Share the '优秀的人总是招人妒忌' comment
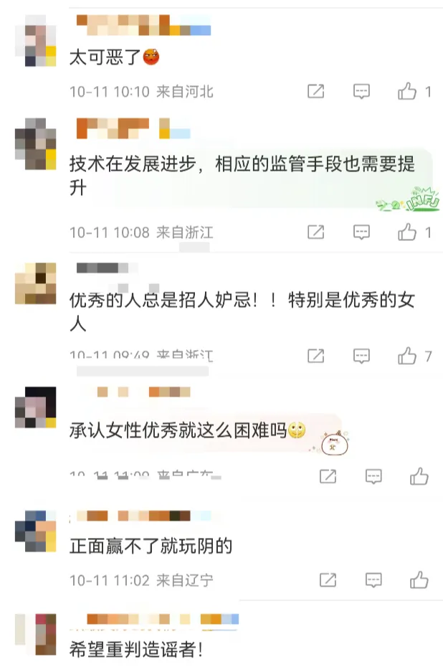The height and width of the screenshot is (667, 443). coord(316,356)
